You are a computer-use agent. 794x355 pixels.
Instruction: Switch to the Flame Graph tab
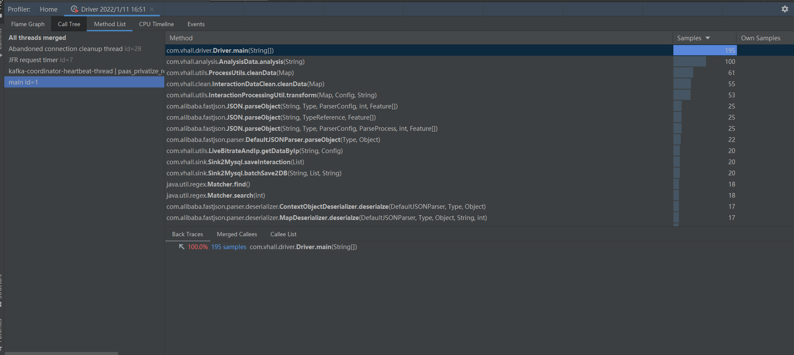(x=28, y=24)
